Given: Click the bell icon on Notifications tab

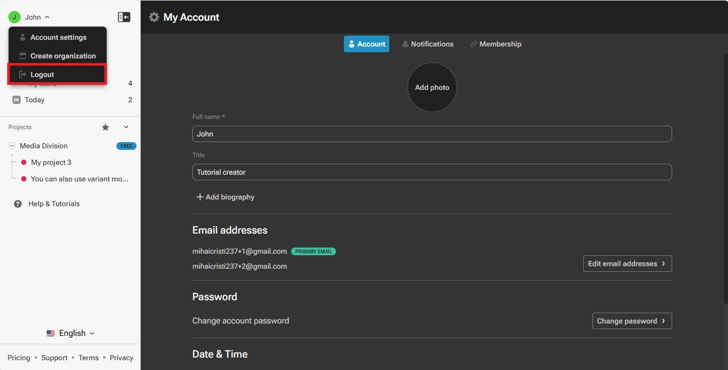Looking at the screenshot, I should coord(405,44).
